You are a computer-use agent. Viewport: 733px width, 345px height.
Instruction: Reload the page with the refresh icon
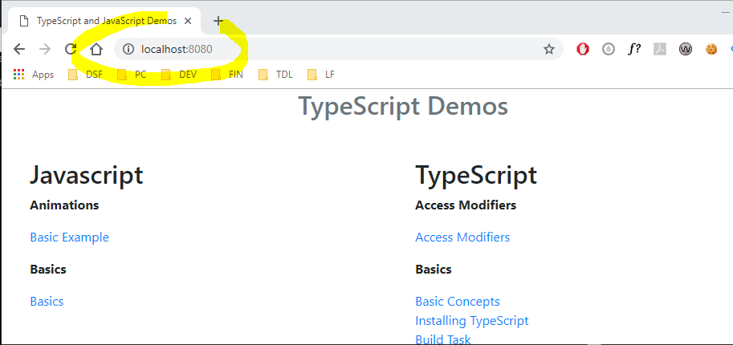(x=71, y=49)
